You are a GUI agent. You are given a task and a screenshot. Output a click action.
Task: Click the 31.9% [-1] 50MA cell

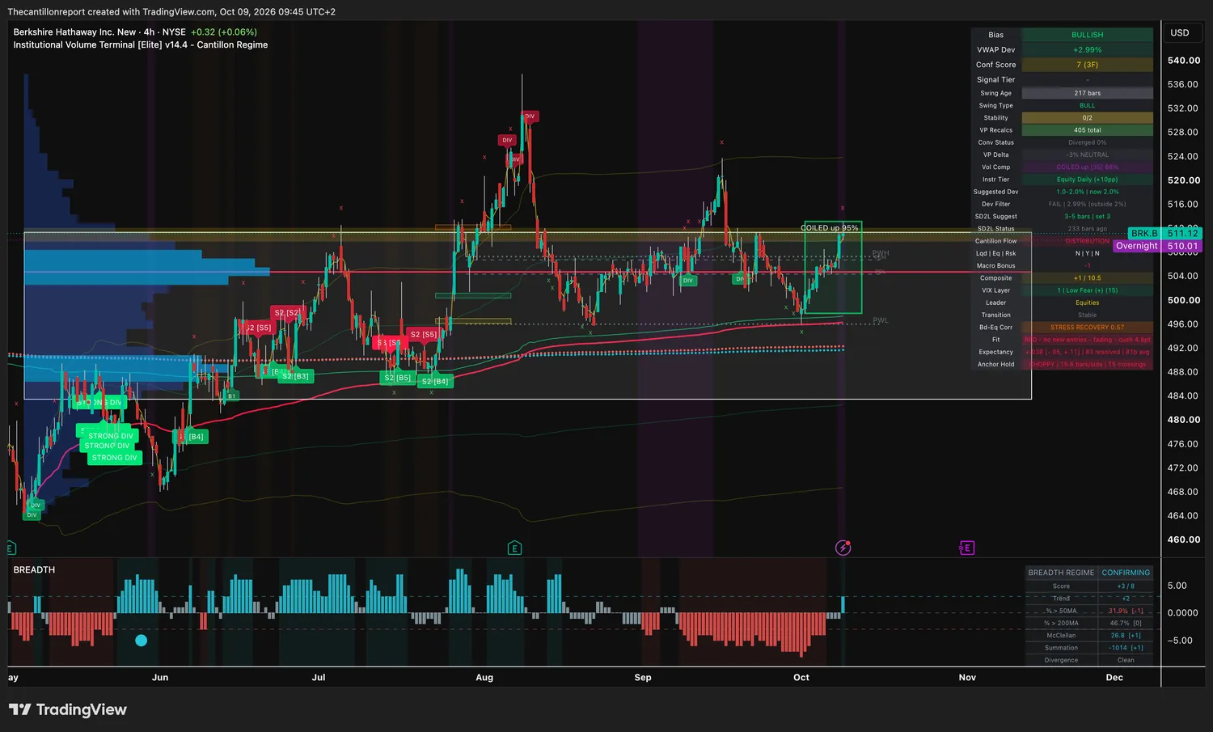point(1126,611)
